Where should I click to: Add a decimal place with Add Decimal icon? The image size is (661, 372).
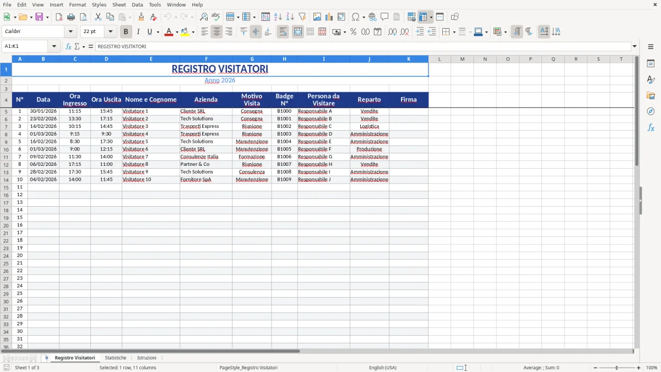(392, 31)
